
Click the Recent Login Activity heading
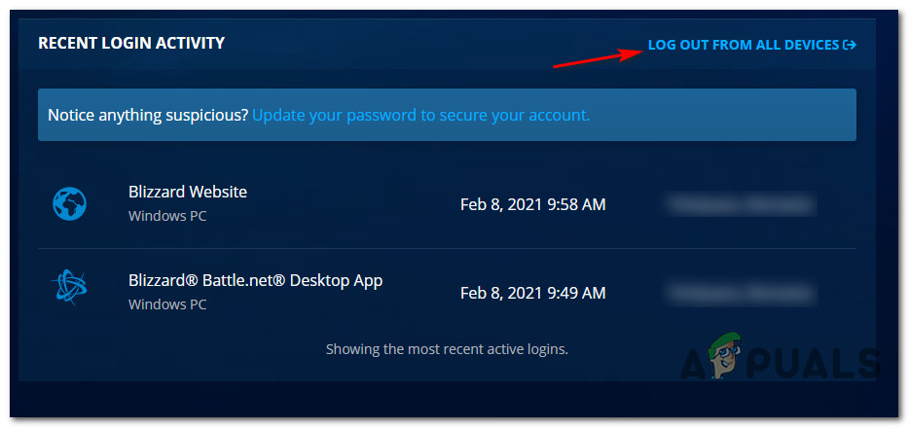[x=131, y=44]
